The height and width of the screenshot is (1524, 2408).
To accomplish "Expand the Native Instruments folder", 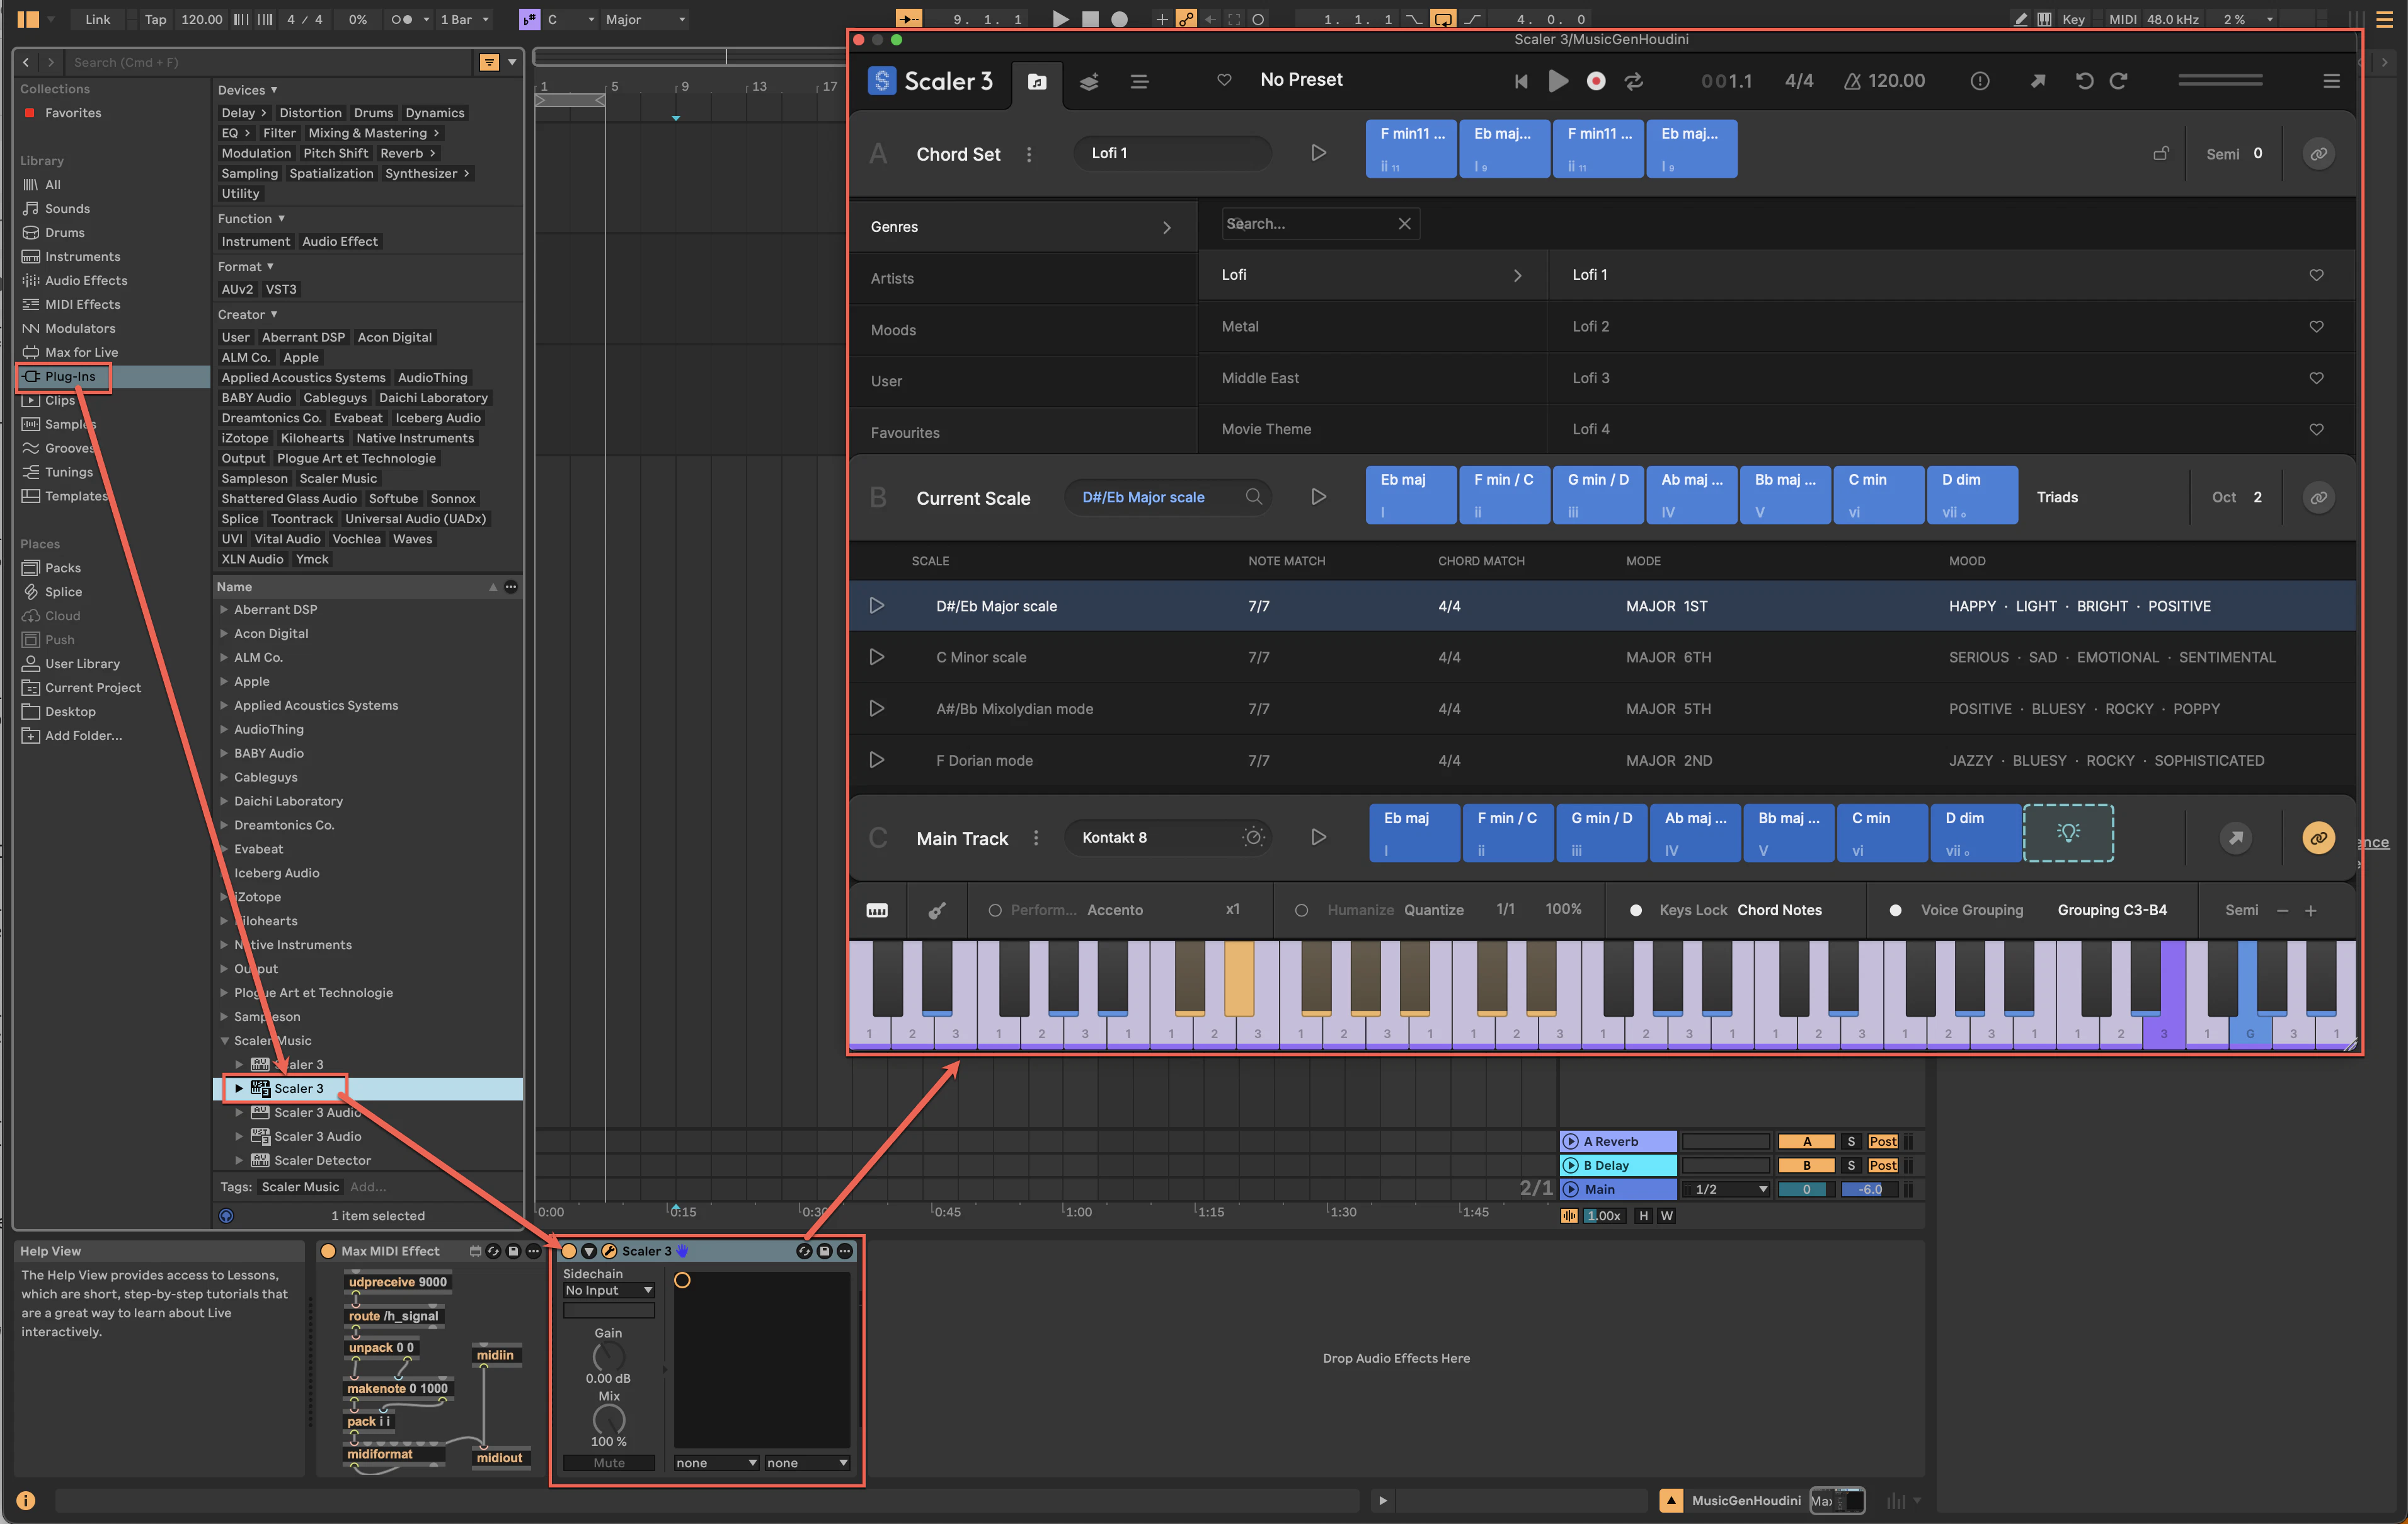I will coord(224,945).
